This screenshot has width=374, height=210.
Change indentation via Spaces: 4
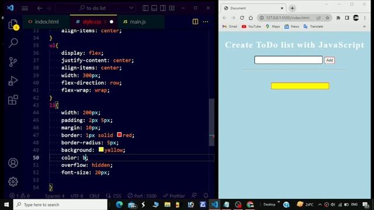(x=54, y=196)
